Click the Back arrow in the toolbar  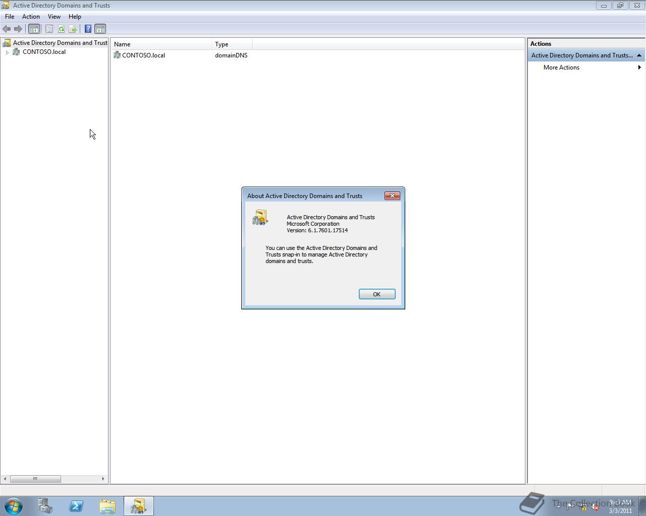(7, 29)
